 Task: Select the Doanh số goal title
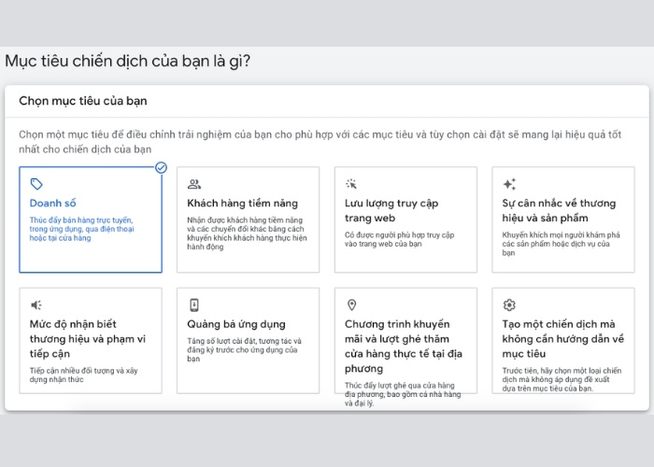point(53,203)
